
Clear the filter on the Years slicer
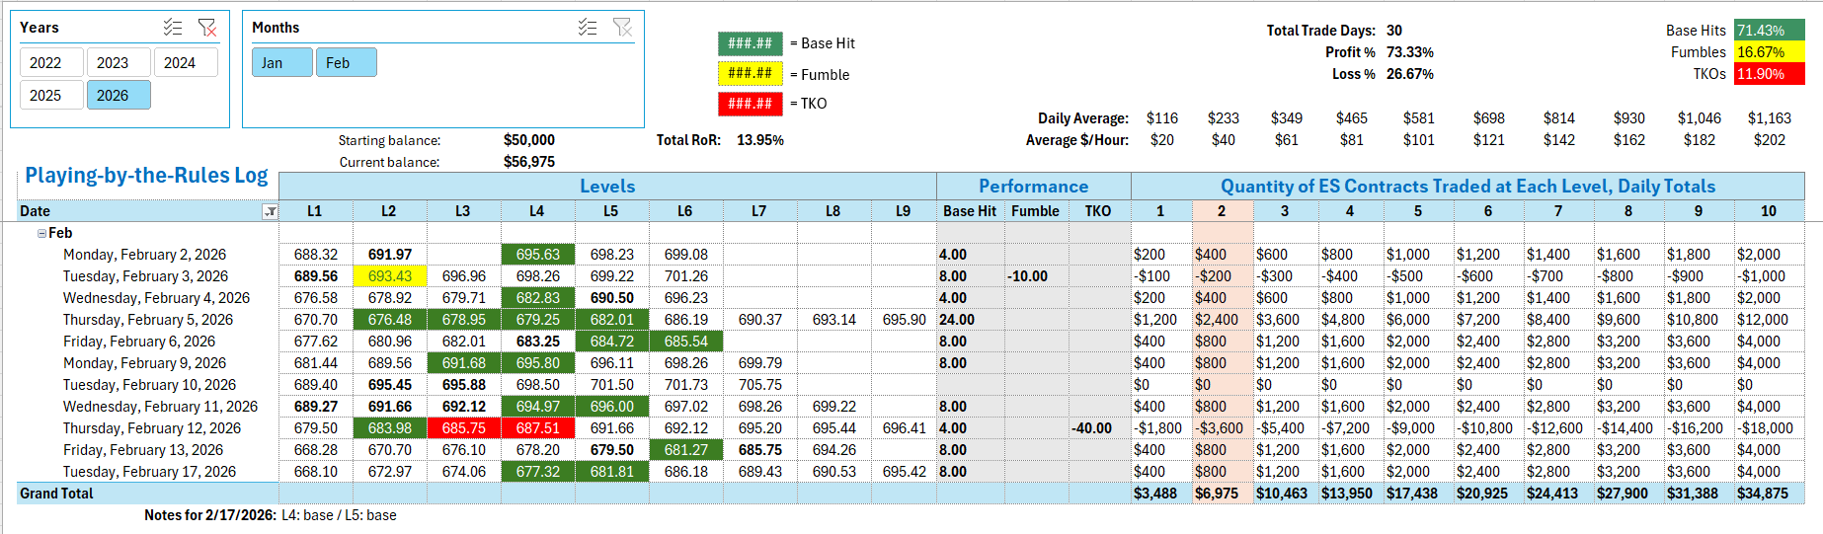click(x=207, y=28)
